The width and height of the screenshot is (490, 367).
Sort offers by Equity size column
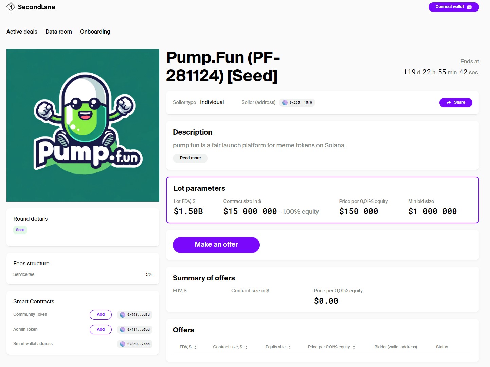tap(290, 347)
